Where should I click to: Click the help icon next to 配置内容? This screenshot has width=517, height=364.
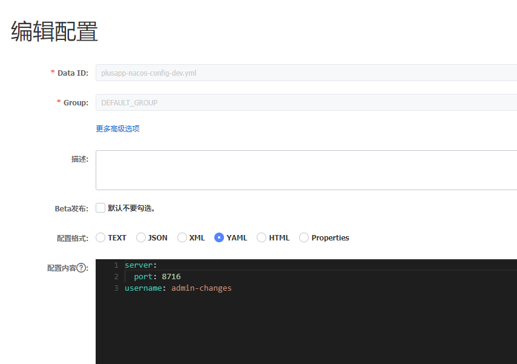click(x=82, y=268)
